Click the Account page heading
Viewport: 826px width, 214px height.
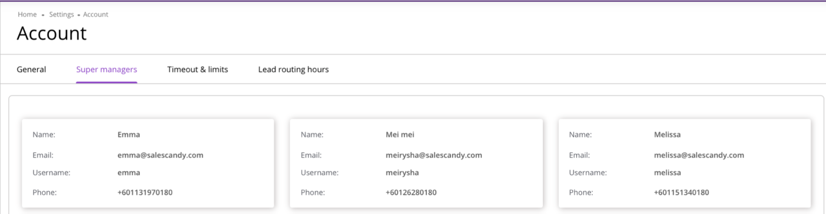point(52,33)
